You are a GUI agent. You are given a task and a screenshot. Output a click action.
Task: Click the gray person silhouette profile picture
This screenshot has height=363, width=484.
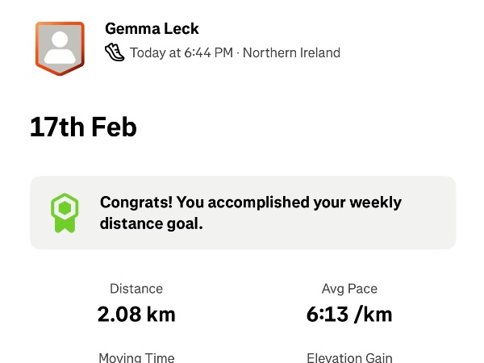[60, 46]
